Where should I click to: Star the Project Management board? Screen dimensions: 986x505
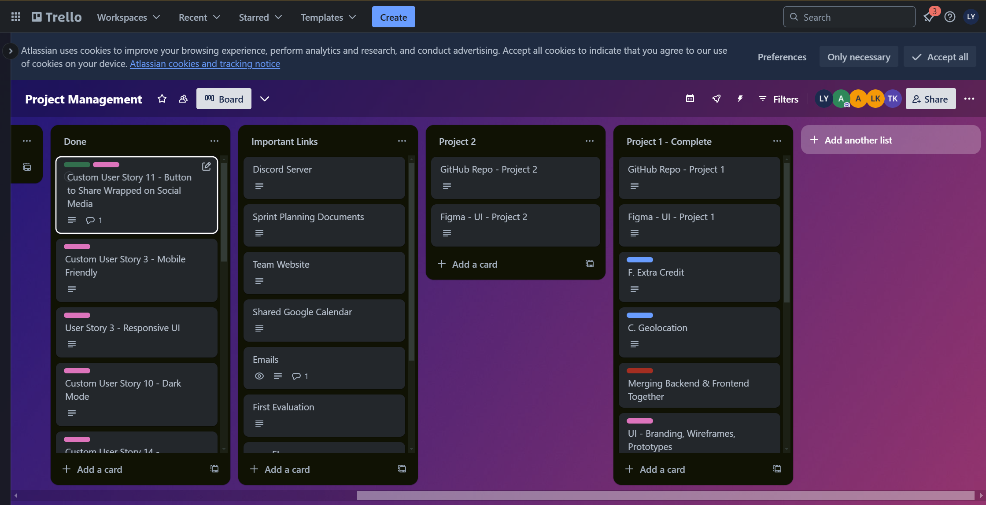162,99
